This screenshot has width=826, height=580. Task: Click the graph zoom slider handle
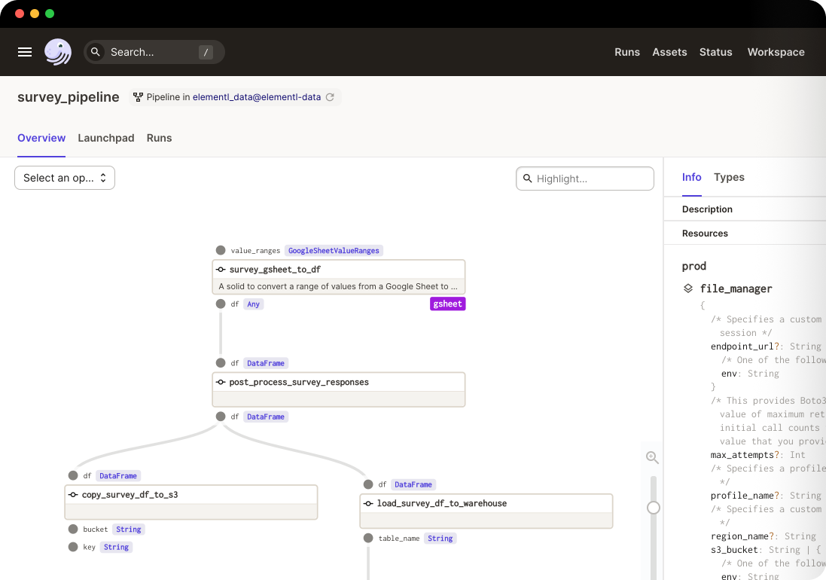(654, 508)
